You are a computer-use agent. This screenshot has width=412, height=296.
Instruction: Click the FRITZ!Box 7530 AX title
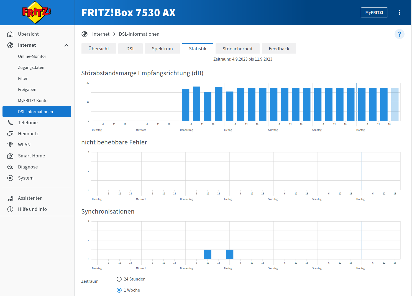click(x=129, y=13)
